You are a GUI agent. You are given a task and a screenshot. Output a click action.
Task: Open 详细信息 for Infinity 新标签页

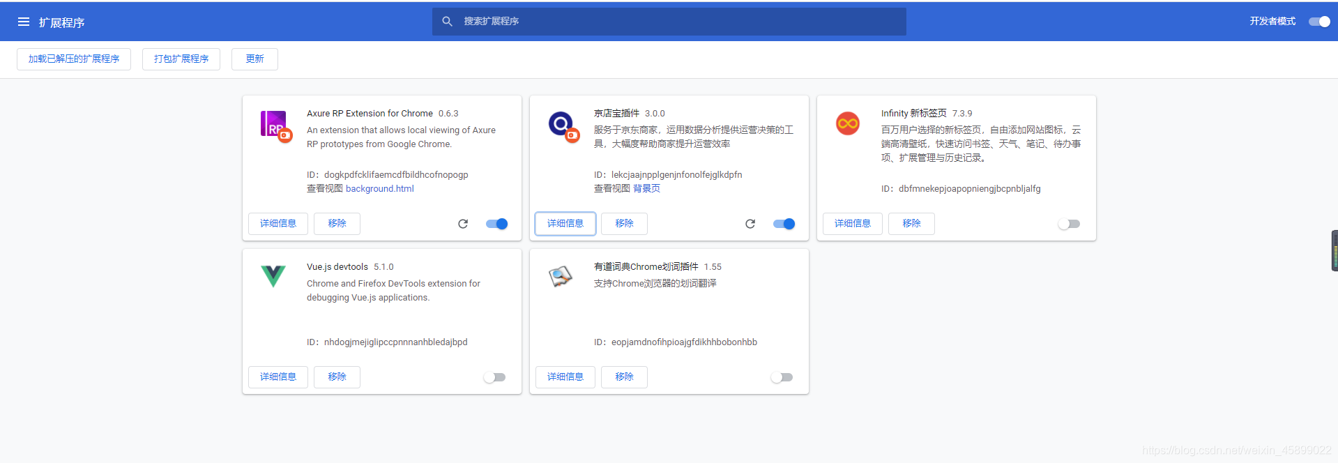tap(853, 224)
